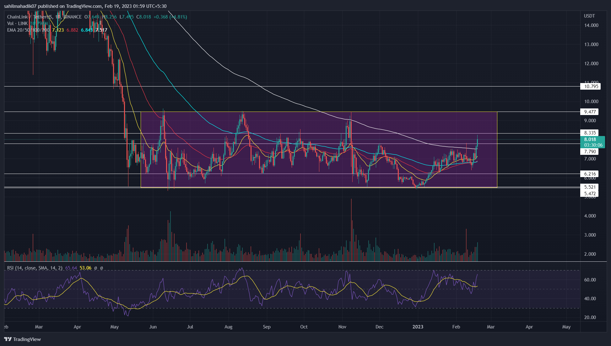
Task: Click the 2023 year label on time axis
Action: [x=418, y=327]
